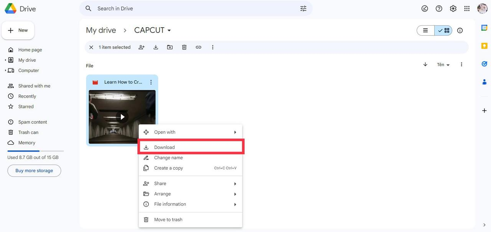Click Buy more storage button

(34, 171)
